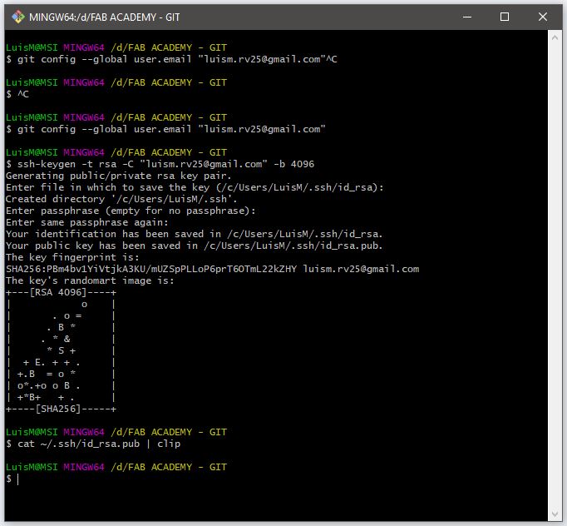Click 'Enter same passphrase again:' line
Viewport: 567px width, 526px height.
coord(86,222)
